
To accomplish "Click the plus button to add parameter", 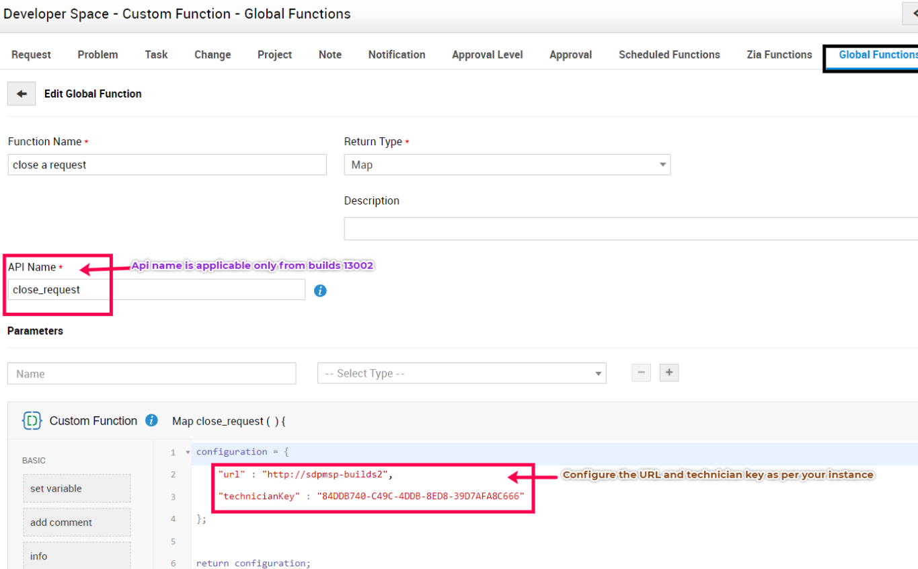I will click(668, 373).
